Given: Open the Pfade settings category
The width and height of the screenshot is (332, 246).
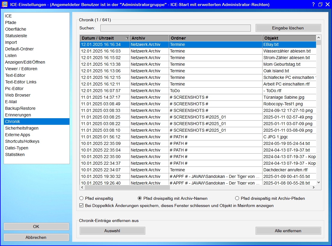Looking at the screenshot, I should pyautogui.click(x=37, y=22).
